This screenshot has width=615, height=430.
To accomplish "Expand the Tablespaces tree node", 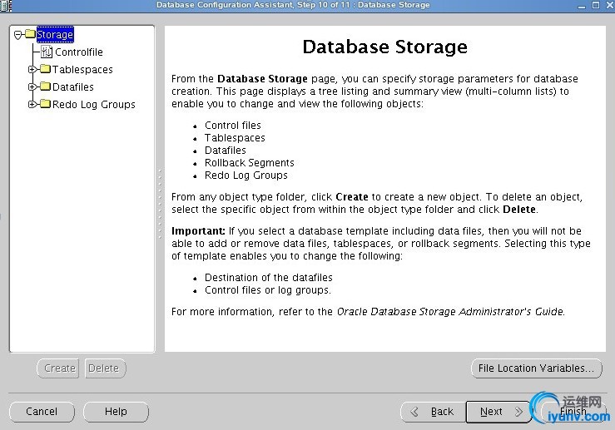I will pos(32,70).
